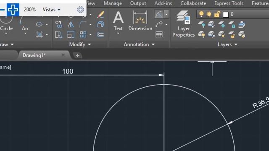Click the Layer Unlock tool
269x151 pixels.
pyautogui.click(x=232, y=34)
